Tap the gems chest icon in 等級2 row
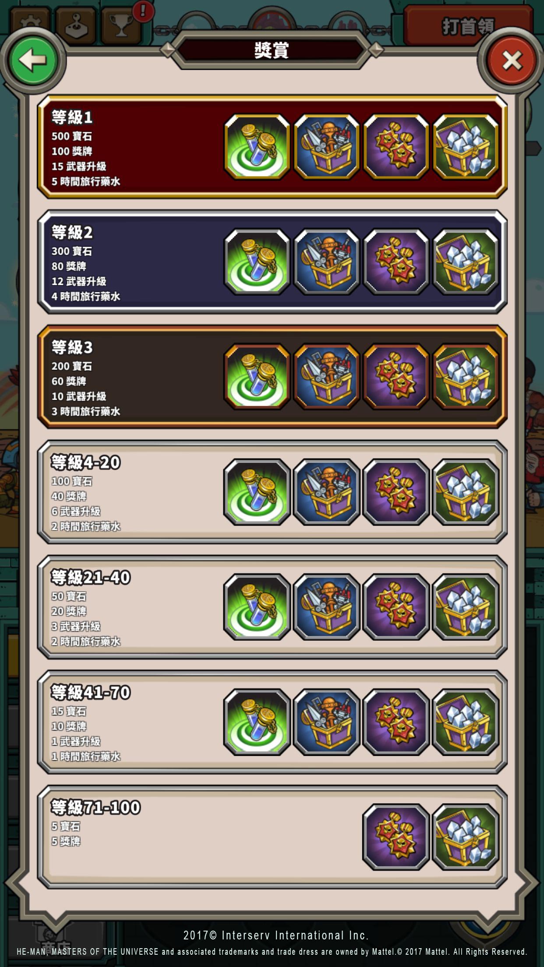Viewport: 544px width, 967px height. tap(466, 262)
